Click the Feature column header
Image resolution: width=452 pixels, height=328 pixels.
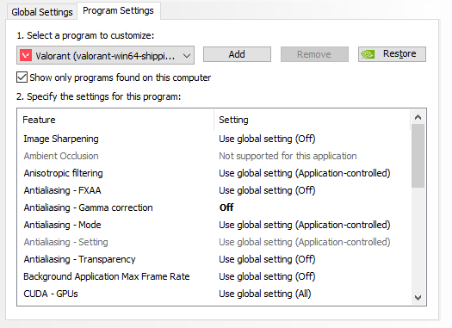[39, 120]
